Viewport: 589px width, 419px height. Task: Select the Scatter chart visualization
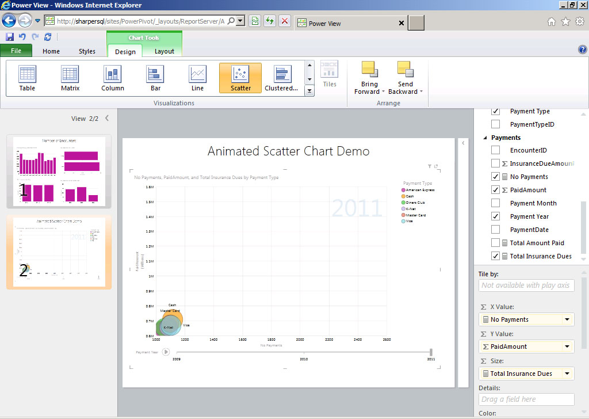point(240,78)
